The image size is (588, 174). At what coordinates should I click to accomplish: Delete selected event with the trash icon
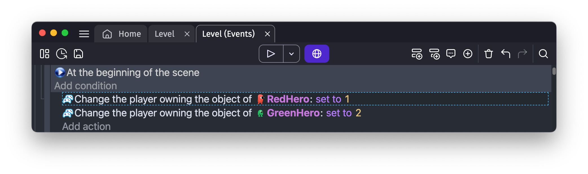point(489,54)
